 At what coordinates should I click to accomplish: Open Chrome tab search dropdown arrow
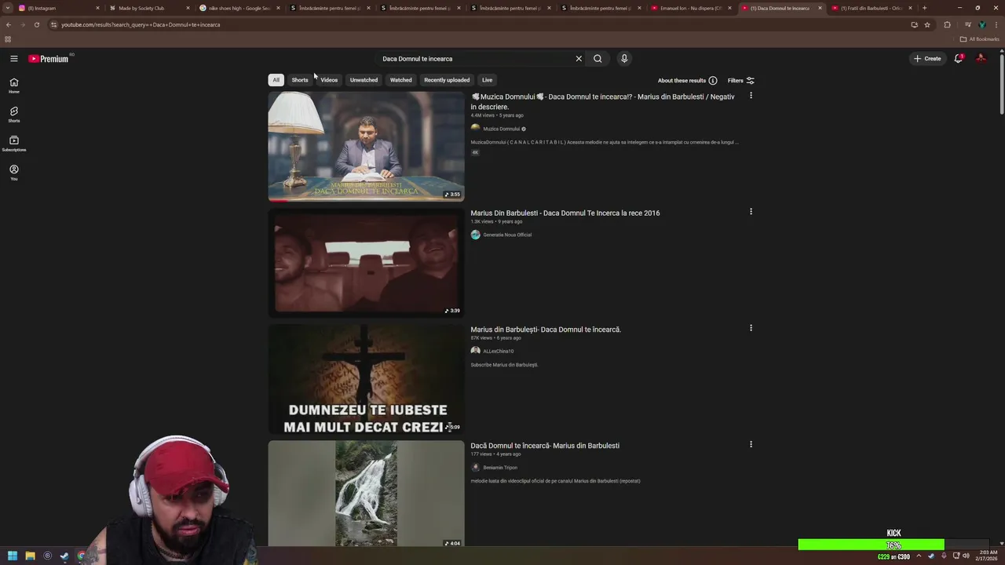click(x=8, y=8)
